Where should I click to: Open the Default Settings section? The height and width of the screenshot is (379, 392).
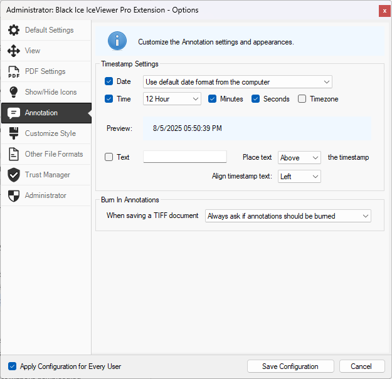[x=46, y=30]
